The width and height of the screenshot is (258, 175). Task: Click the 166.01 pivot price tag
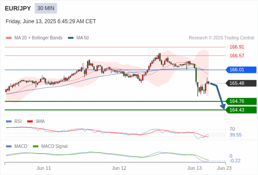pos(241,70)
